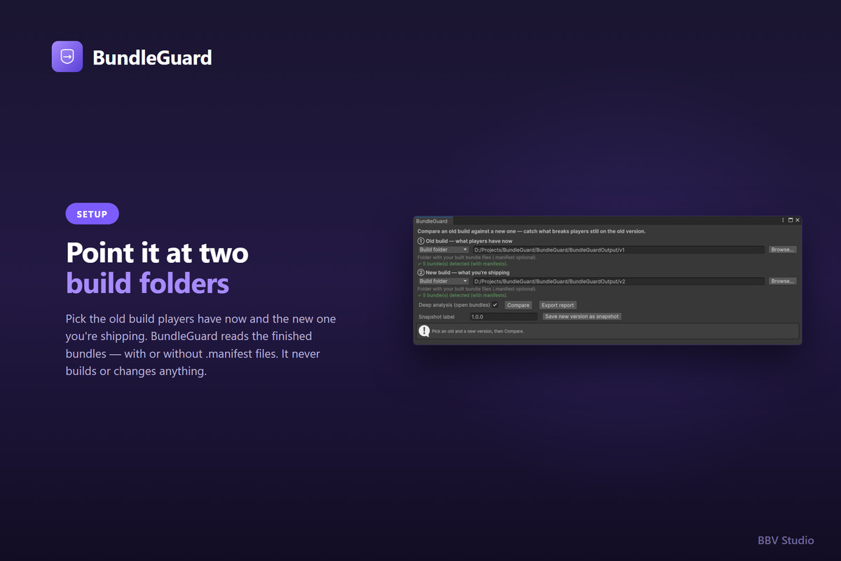Click the Snapshot label field 1.0.0
841x561 pixels.
[503, 317]
